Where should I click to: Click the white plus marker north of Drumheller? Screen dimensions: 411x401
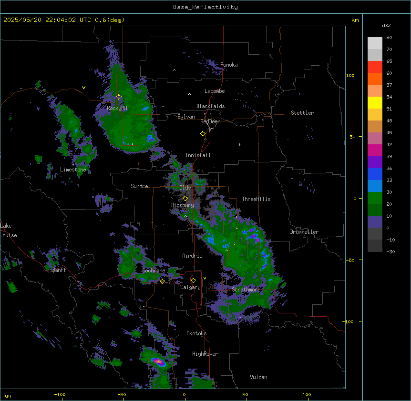pyautogui.click(x=292, y=179)
